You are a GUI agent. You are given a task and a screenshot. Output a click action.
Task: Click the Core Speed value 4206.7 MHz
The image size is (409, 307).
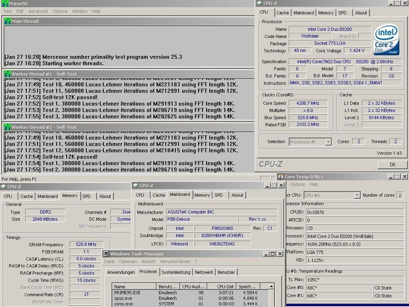308,103
